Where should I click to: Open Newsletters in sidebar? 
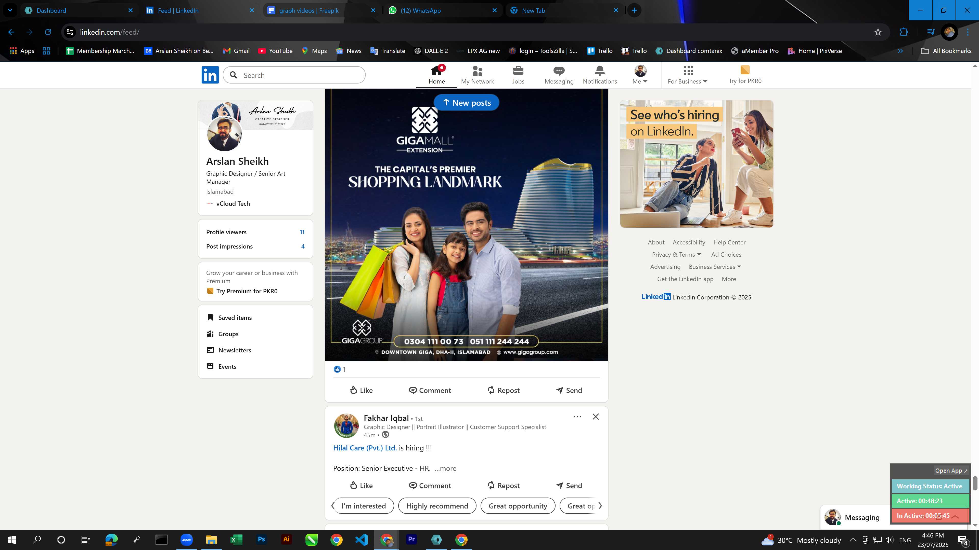(229, 350)
